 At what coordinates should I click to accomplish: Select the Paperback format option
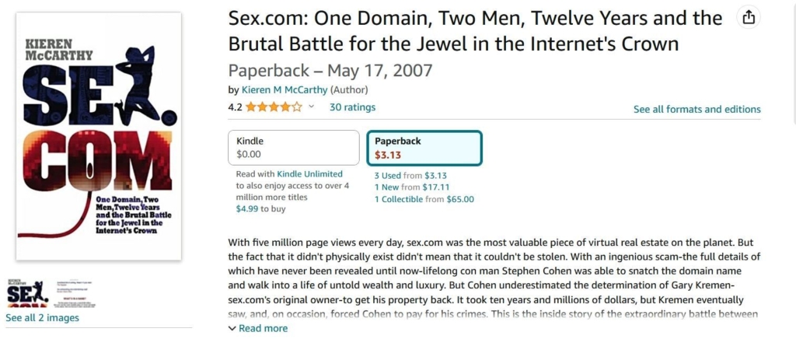[424, 148]
